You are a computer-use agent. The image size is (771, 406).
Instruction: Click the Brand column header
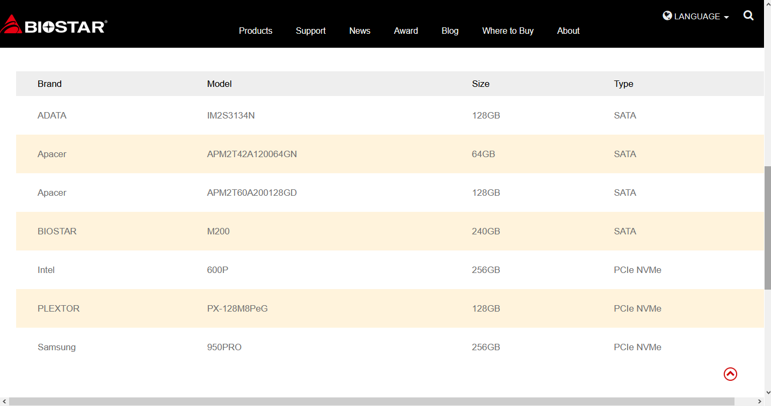[x=49, y=84]
